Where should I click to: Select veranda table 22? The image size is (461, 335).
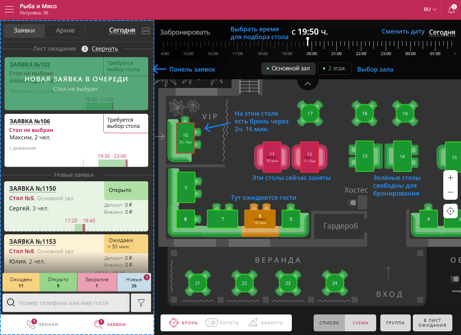[x=244, y=283]
